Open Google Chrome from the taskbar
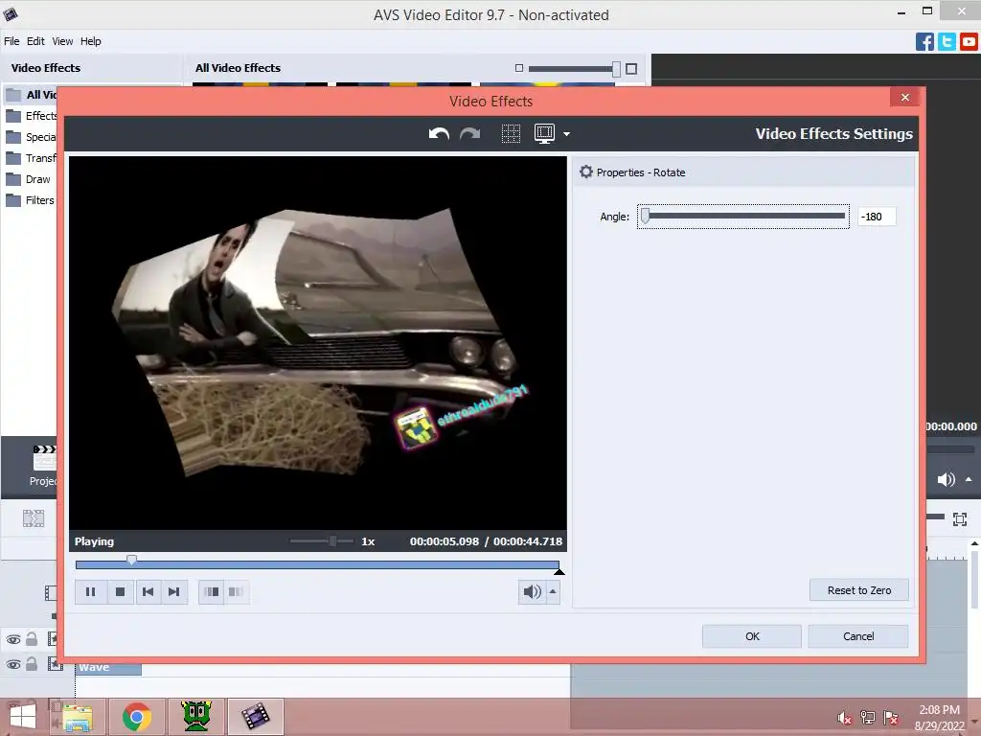This screenshot has width=981, height=736. click(x=137, y=717)
